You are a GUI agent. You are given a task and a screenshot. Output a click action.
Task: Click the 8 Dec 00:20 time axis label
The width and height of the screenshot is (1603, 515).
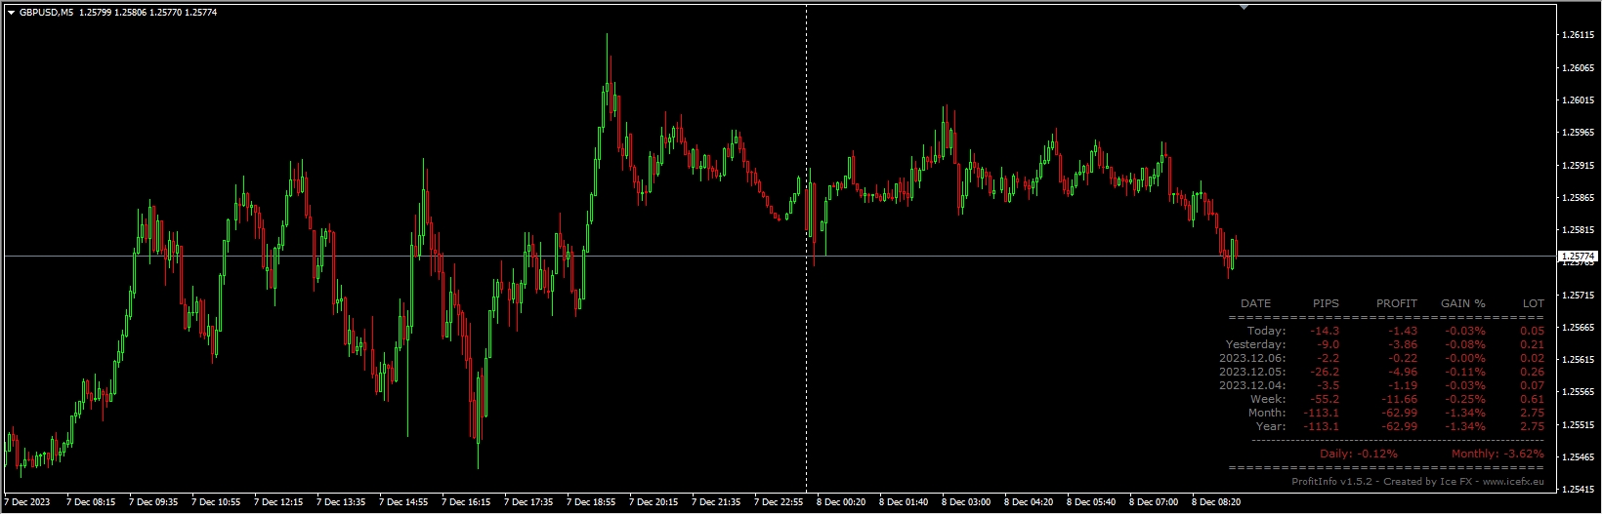[x=841, y=502]
